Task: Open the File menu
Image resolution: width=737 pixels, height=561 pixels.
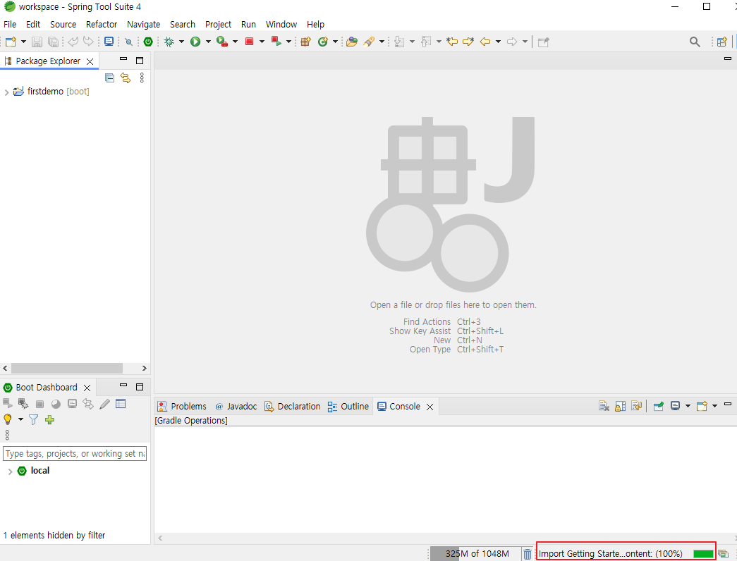Action: tap(10, 25)
